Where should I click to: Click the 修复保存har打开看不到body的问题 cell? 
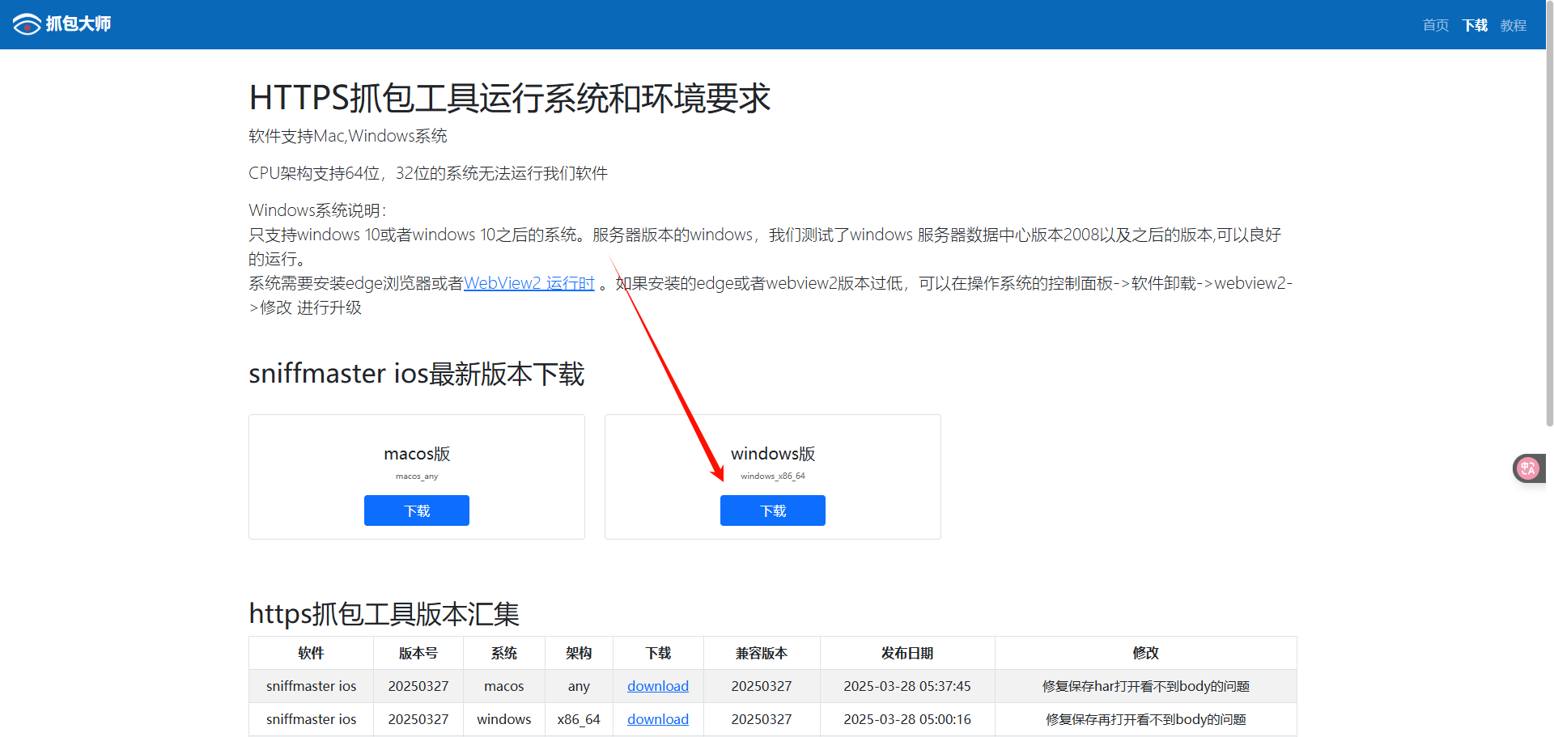(1146, 686)
